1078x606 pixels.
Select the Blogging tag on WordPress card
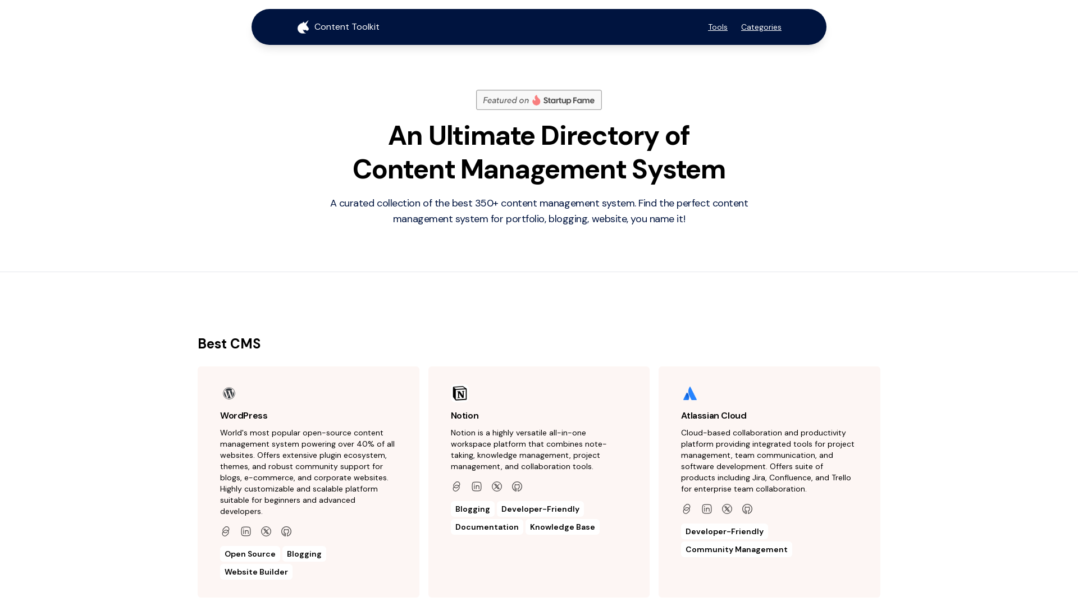tap(304, 554)
